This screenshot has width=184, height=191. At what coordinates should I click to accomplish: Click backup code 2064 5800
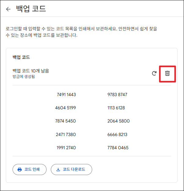[x=118, y=121]
